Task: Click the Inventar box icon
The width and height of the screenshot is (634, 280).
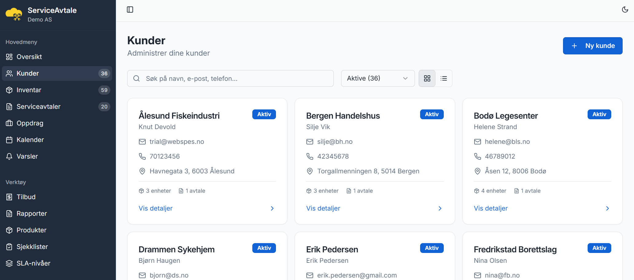Action: 9,90
